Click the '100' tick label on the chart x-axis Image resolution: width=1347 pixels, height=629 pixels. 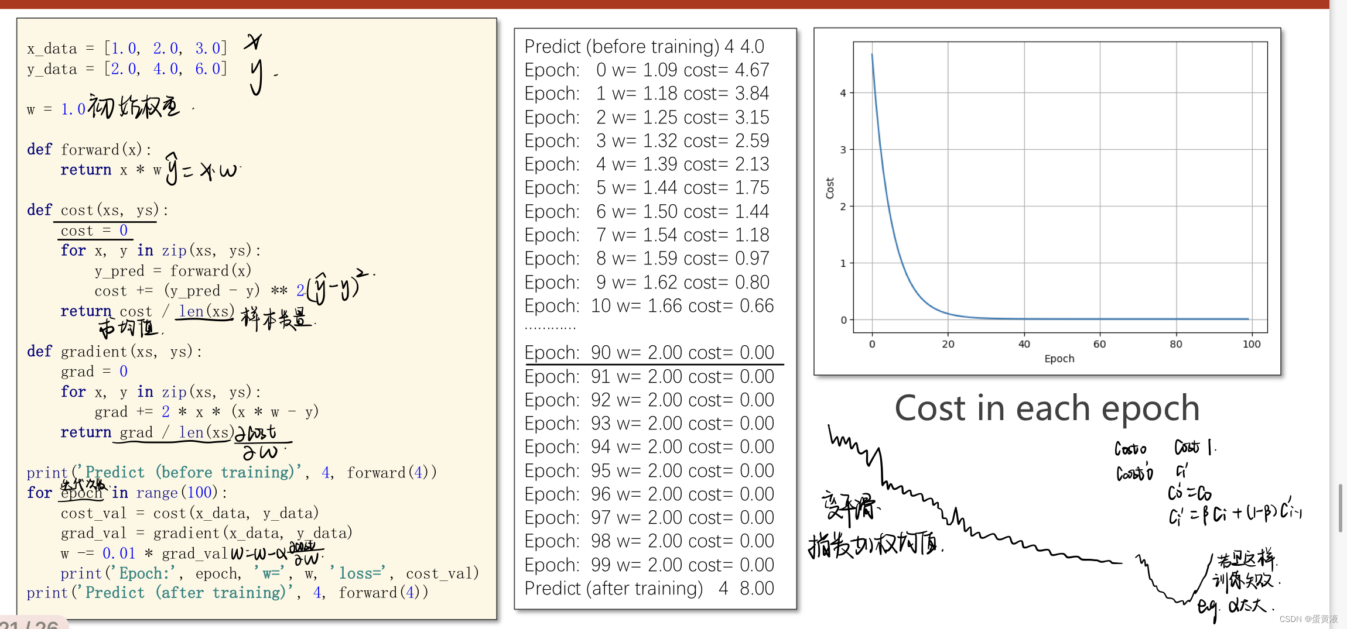(1252, 344)
